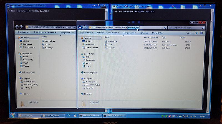This screenshot has height=124, width=222.
Task: Click breadcrumb Beta81 Build9385 folder in front window
Action: (109, 28)
